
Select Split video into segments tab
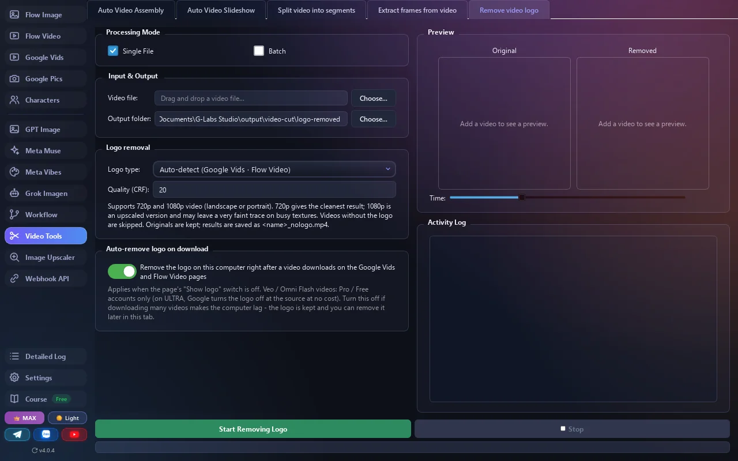pyautogui.click(x=317, y=10)
